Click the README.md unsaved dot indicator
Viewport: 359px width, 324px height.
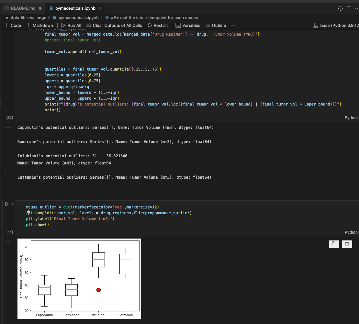tap(40, 8)
